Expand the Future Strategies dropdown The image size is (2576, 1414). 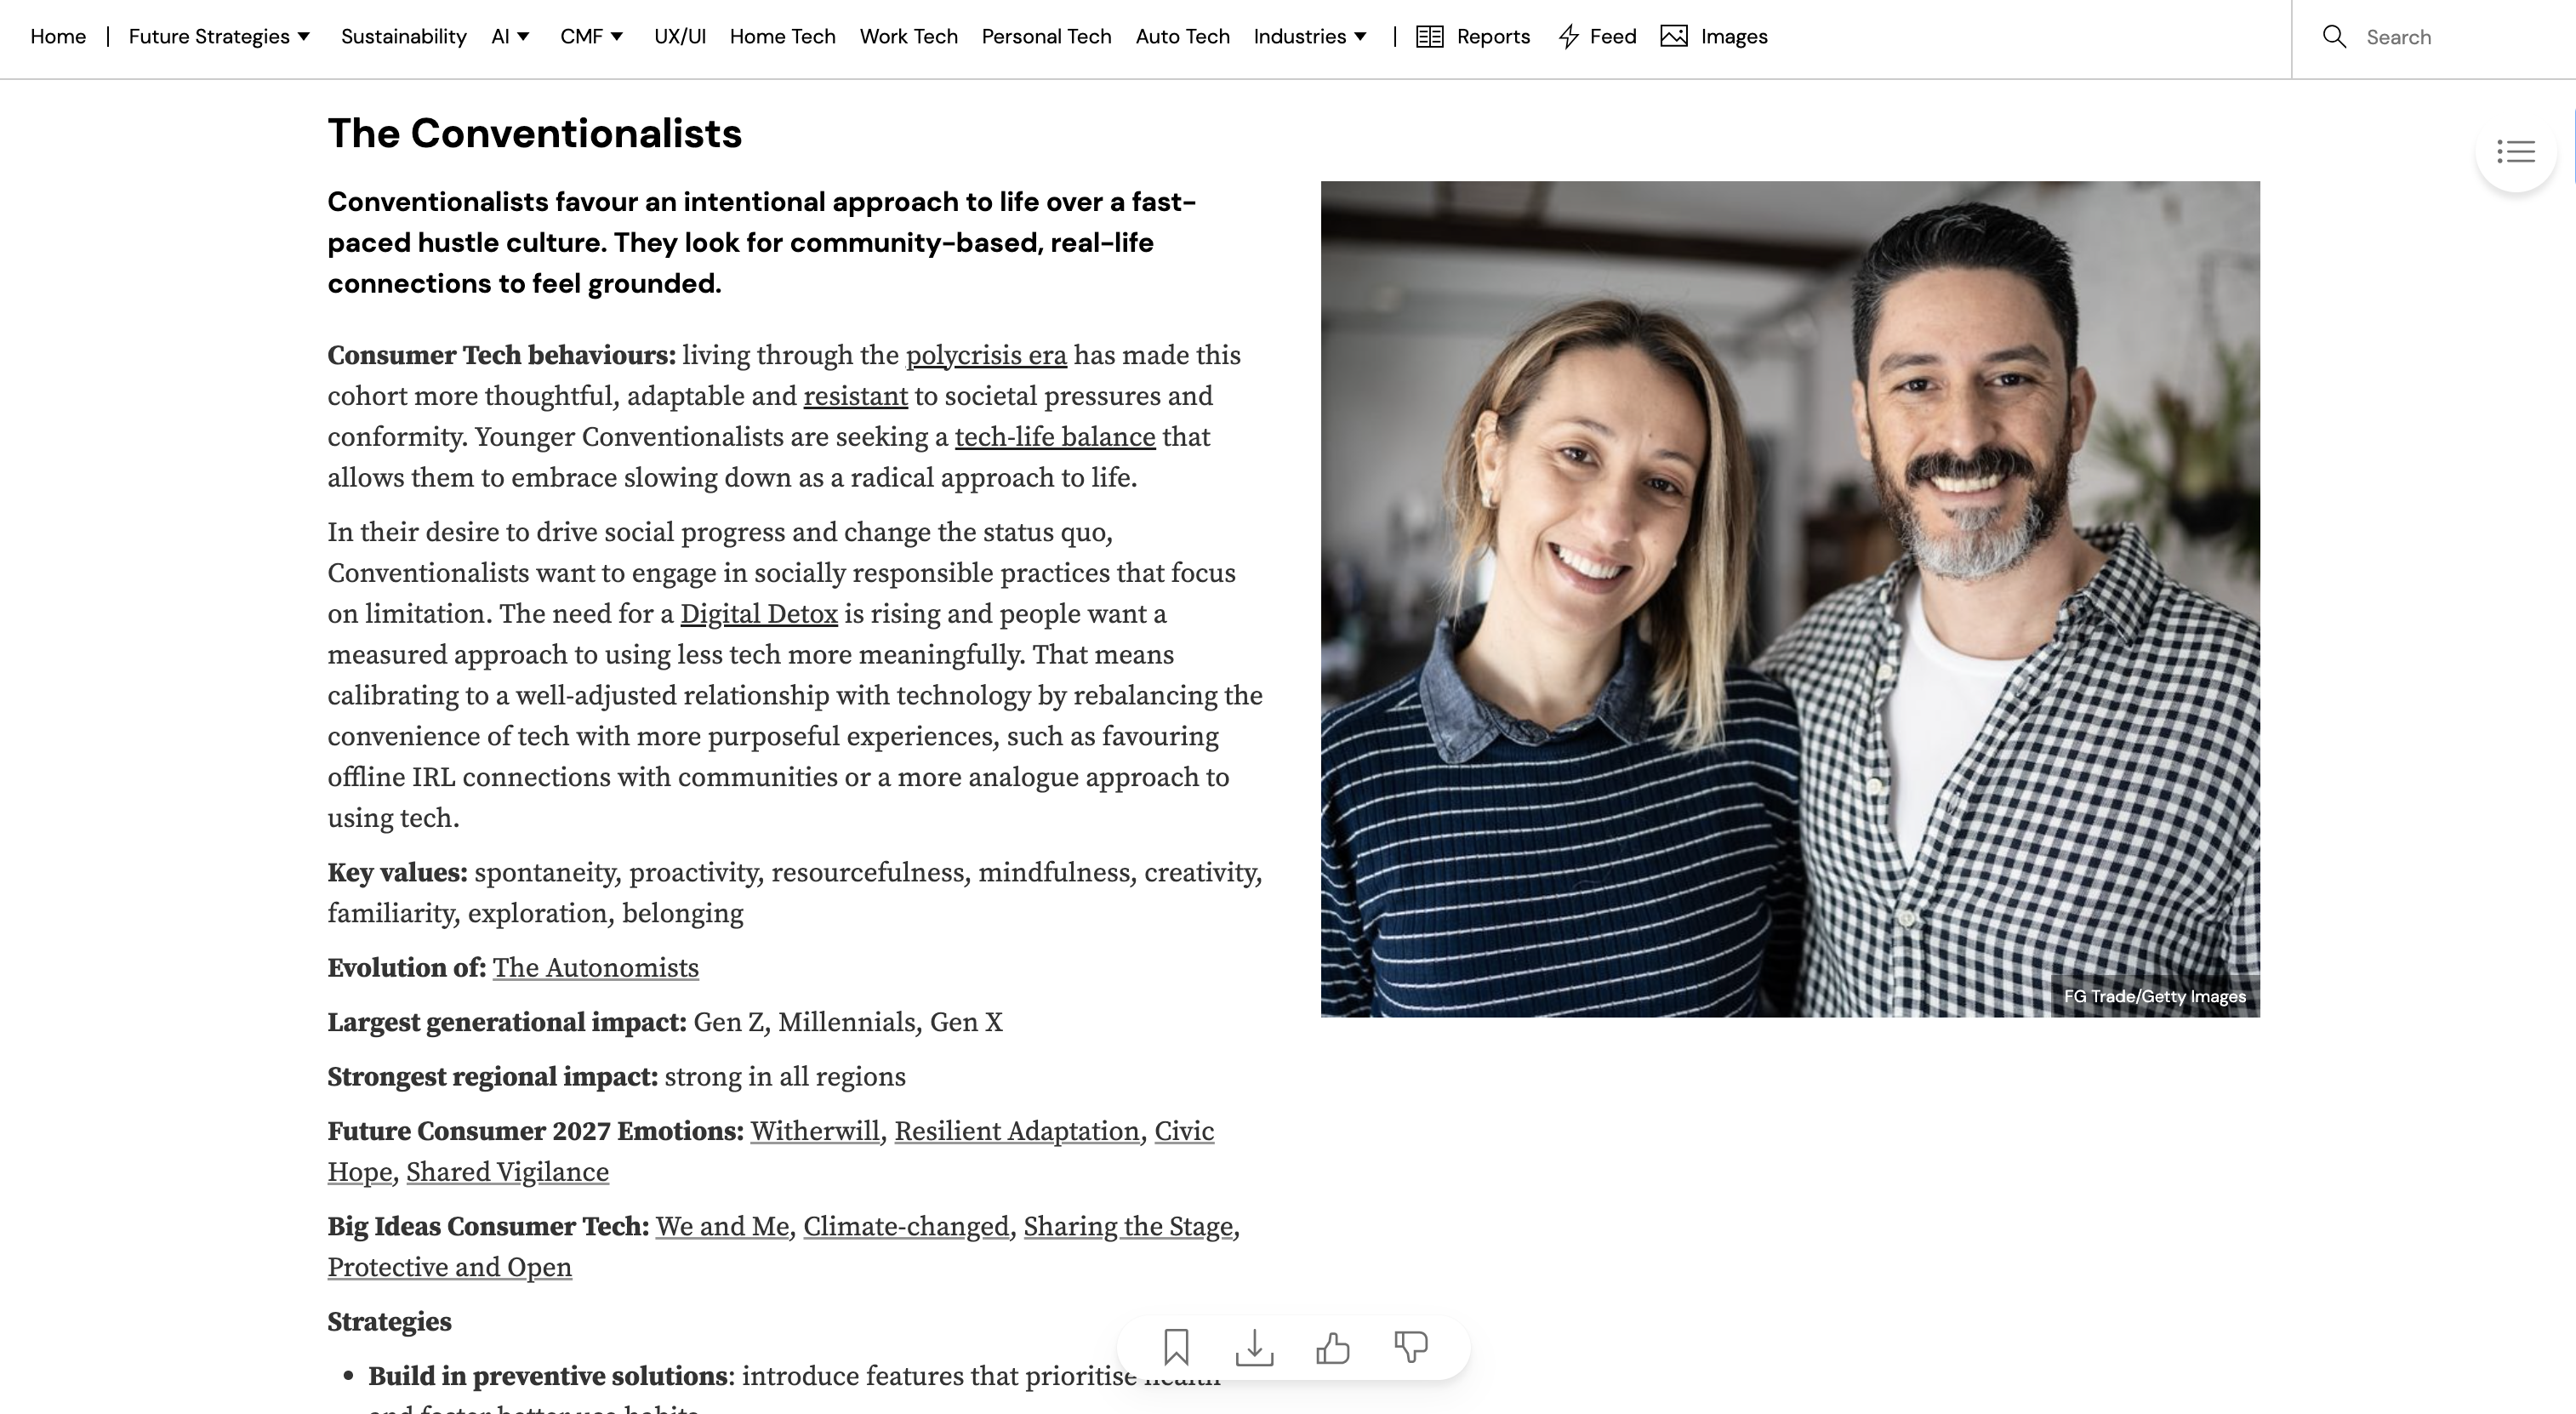tap(218, 36)
